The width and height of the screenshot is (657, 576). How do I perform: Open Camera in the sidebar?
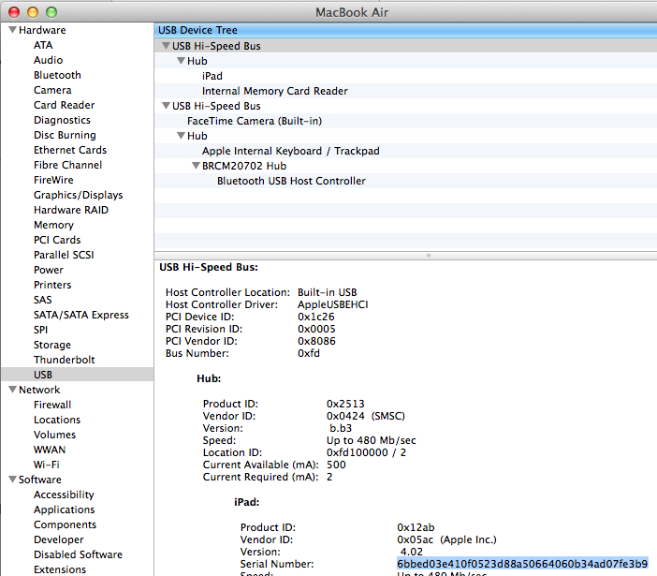[52, 90]
